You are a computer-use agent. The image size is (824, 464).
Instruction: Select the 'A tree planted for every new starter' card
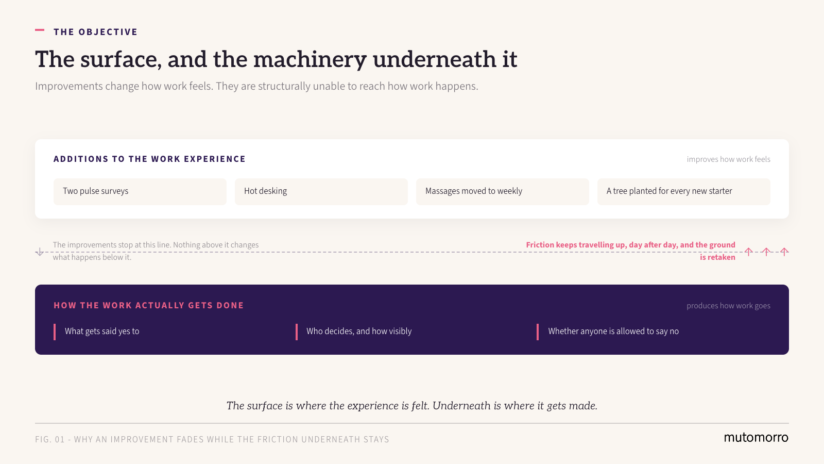pos(684,192)
